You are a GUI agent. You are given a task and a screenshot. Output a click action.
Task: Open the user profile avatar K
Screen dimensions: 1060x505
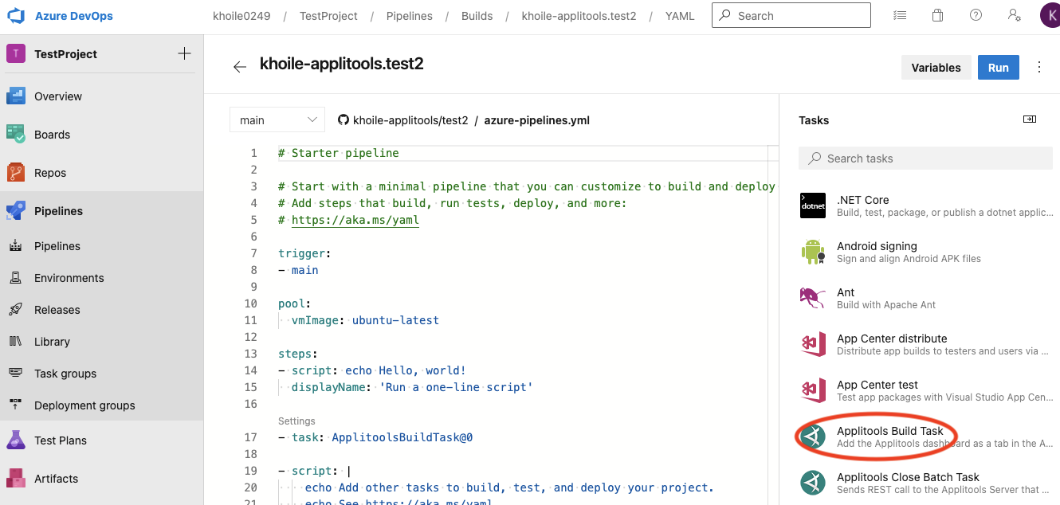1050,15
